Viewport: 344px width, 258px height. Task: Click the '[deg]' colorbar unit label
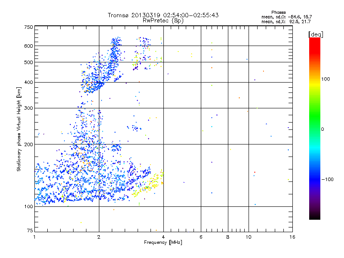pos(316,34)
